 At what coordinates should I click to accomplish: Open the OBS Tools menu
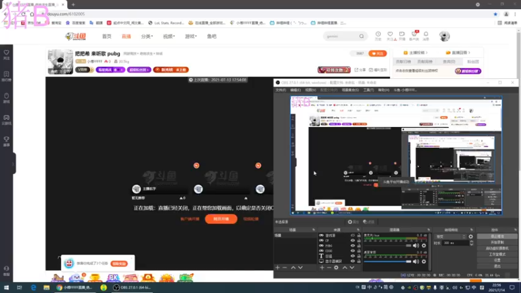[368, 90]
